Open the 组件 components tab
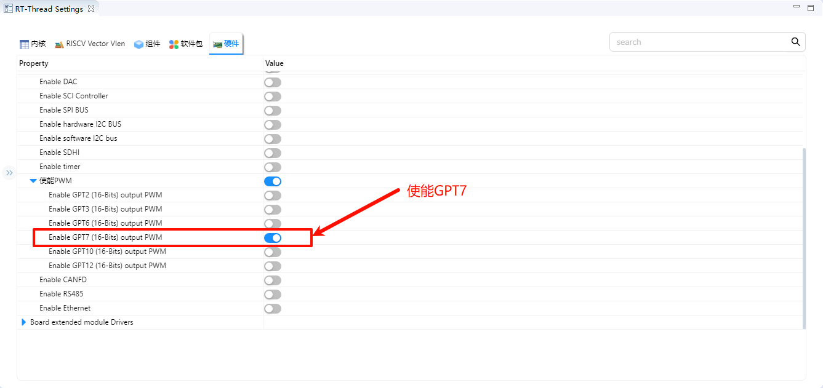The width and height of the screenshot is (823, 388). click(x=147, y=44)
